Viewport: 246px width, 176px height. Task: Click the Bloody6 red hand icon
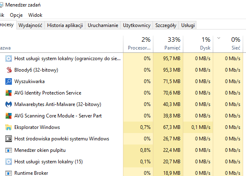[x=9, y=70]
